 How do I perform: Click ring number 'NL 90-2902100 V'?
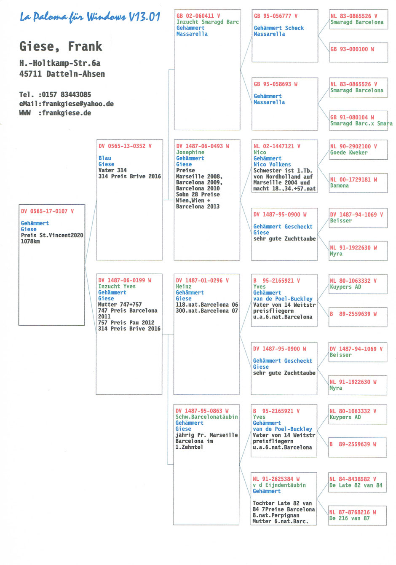tap(354, 147)
